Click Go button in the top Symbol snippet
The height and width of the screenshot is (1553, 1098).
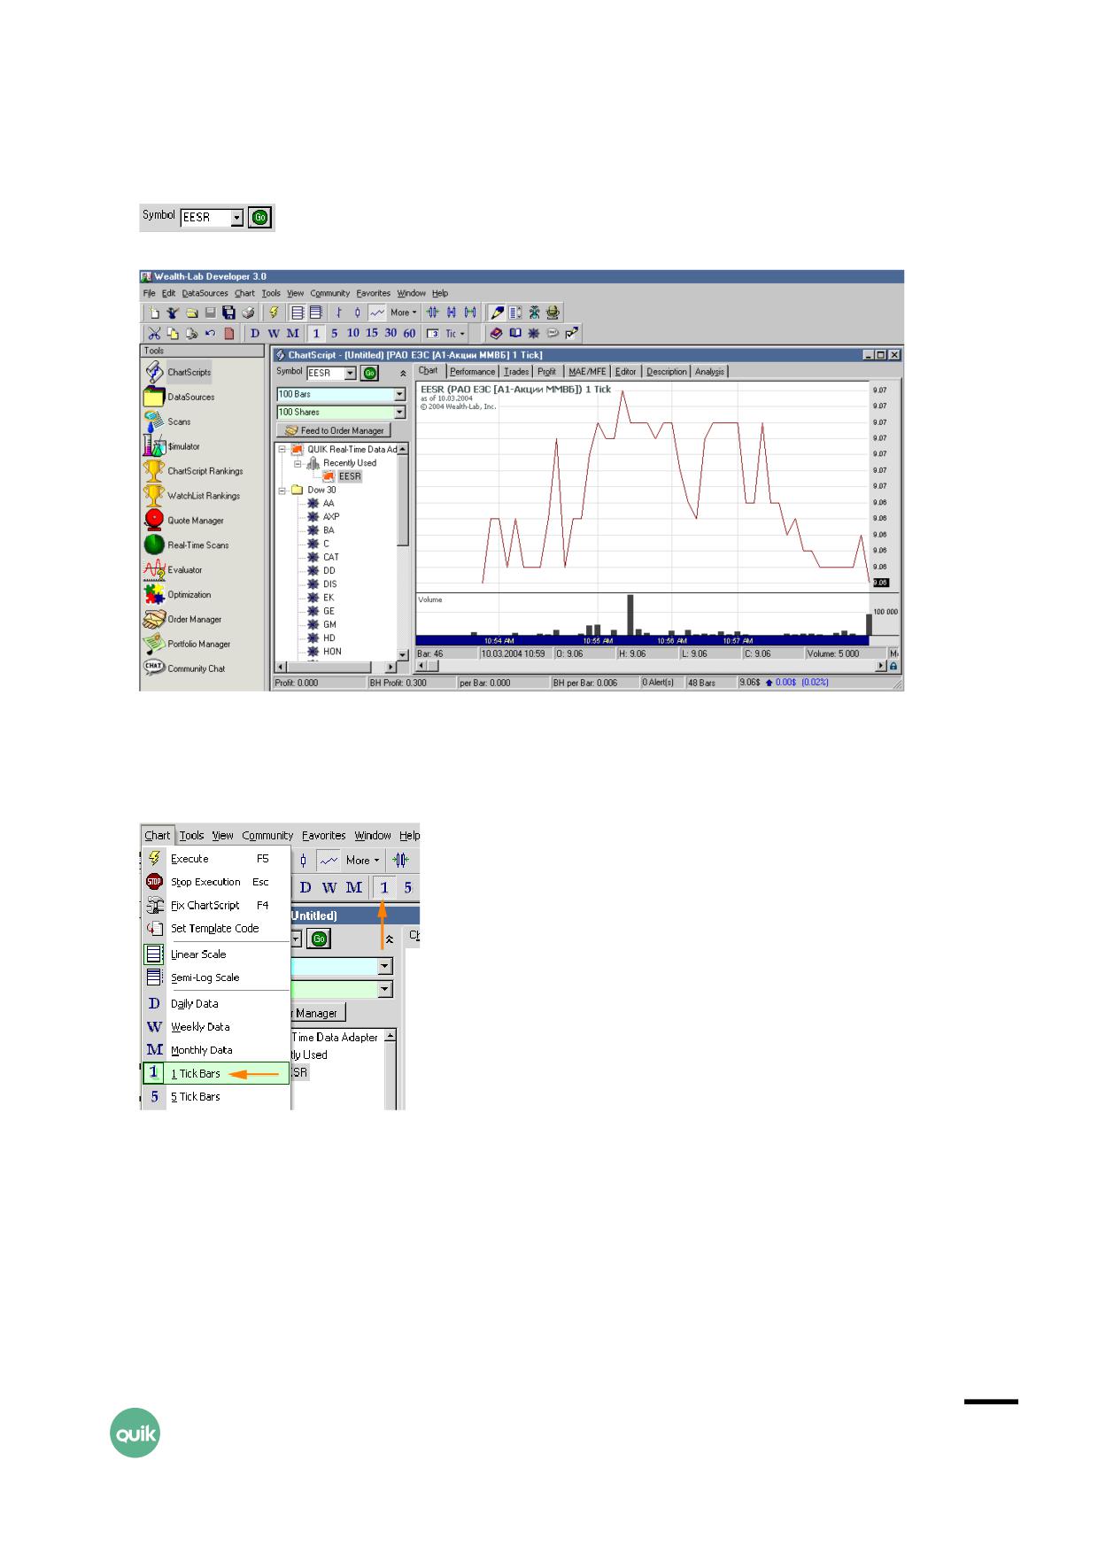[x=259, y=217]
